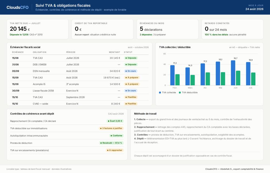Click the green TVA déductible legend square
Viewport: 270px width, 173px height.
coord(180,93)
